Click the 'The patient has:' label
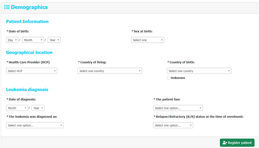 pos(167,100)
